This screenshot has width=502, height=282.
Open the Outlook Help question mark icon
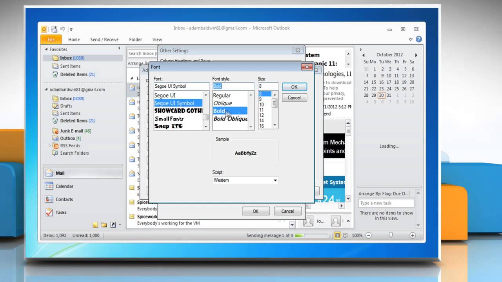(418, 39)
